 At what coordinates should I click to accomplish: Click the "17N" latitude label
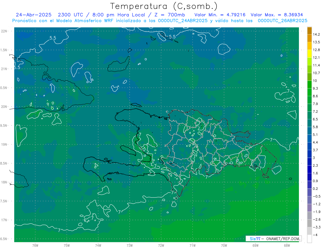point(4,220)
